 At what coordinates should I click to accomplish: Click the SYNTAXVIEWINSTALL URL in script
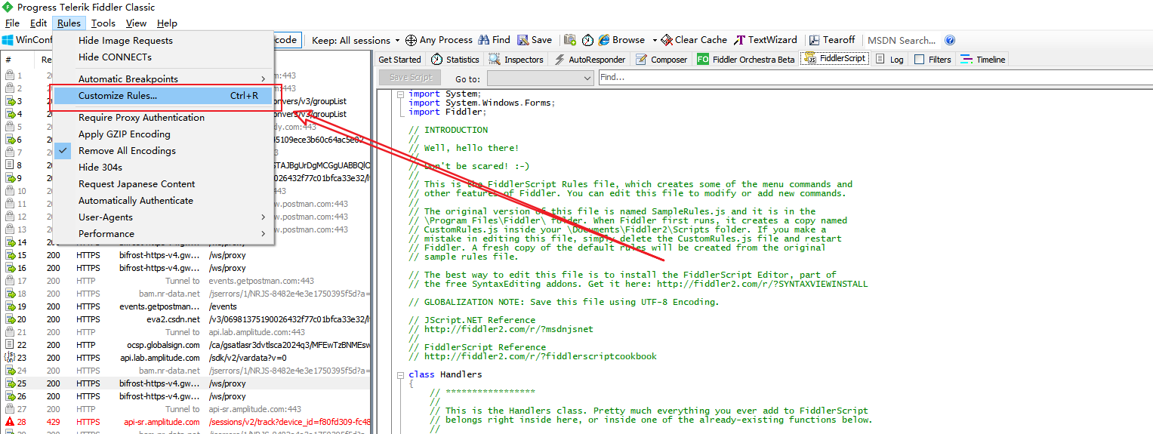pos(762,285)
